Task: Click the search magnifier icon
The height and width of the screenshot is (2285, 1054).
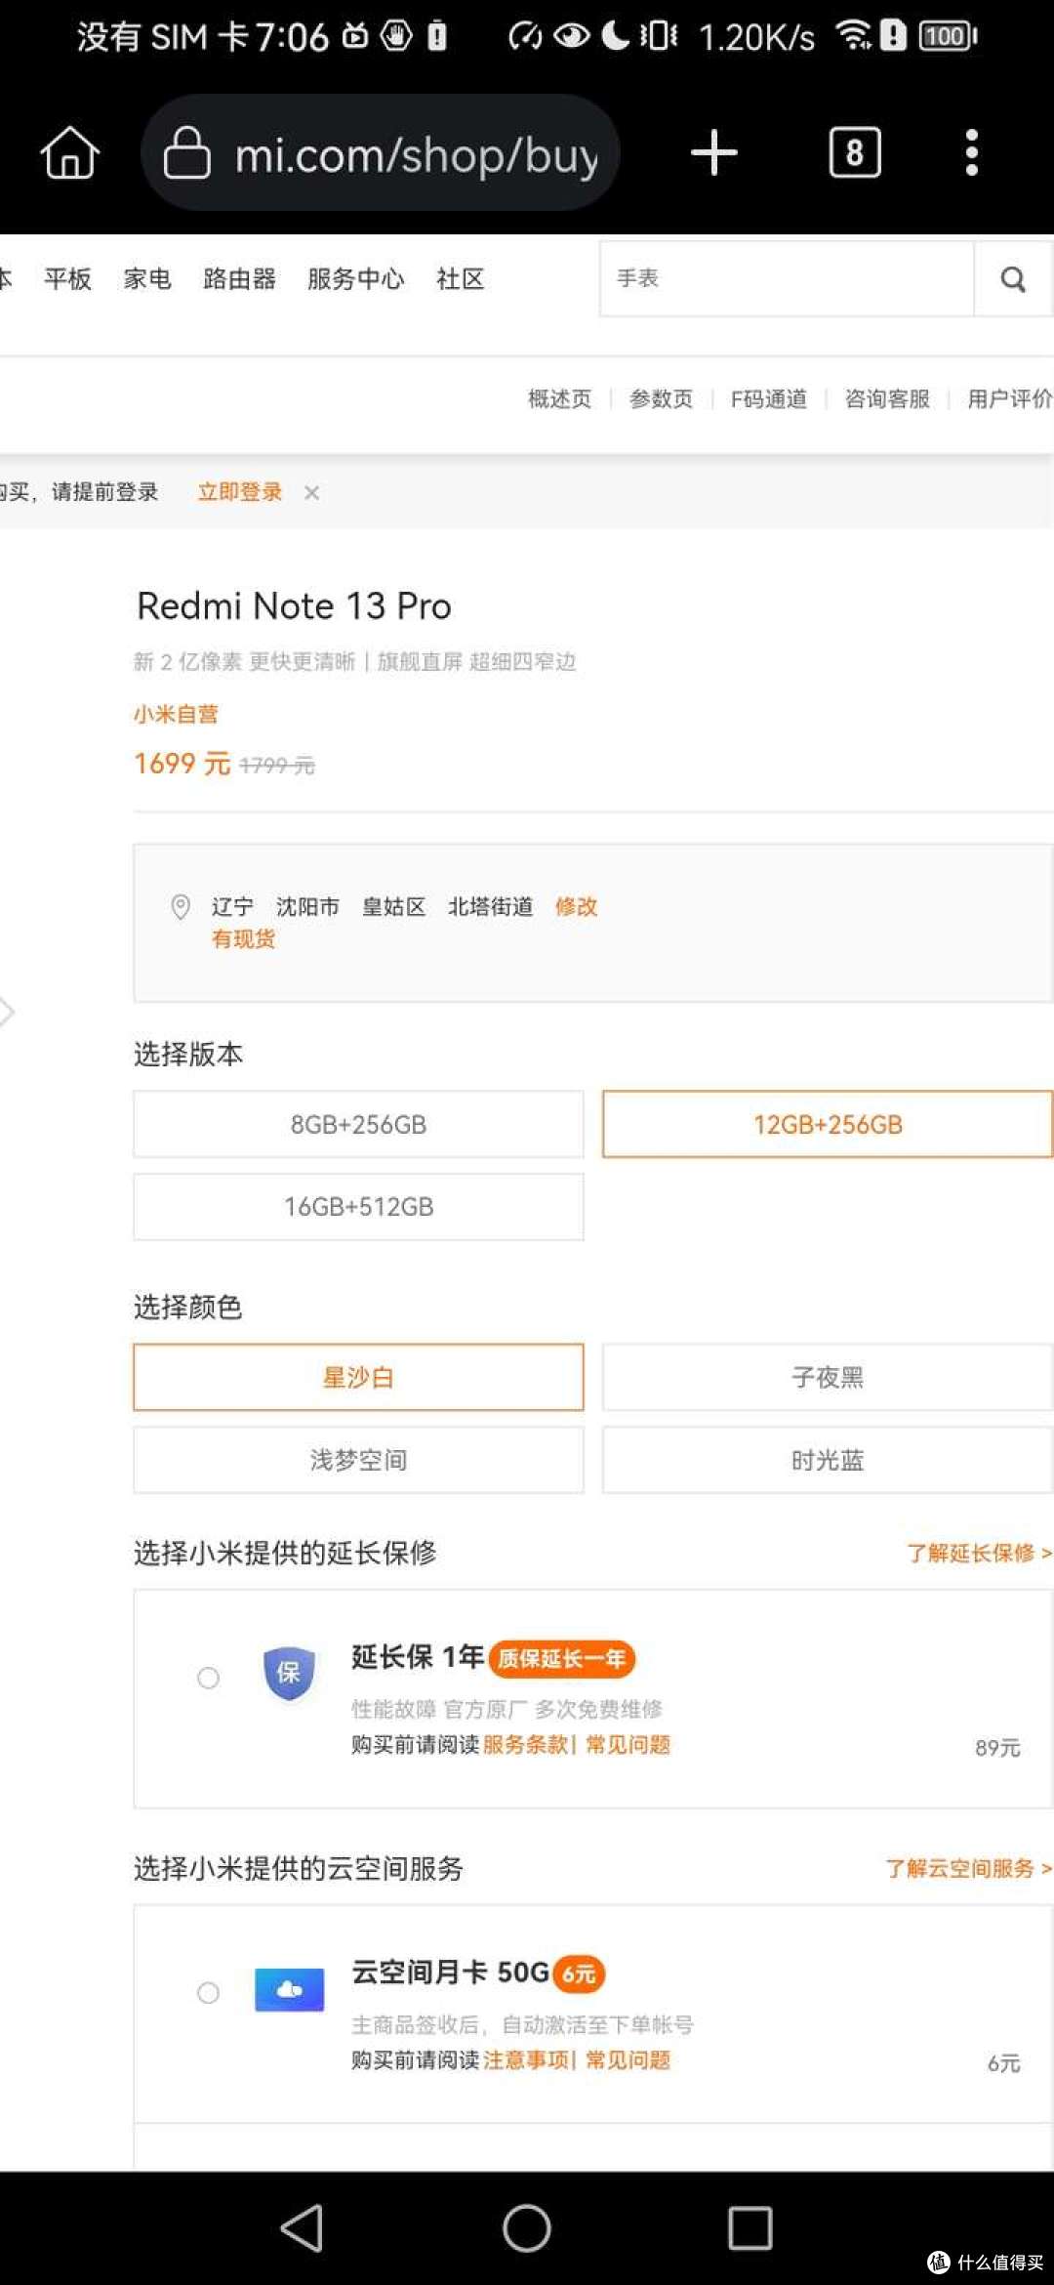Action: click(1013, 279)
